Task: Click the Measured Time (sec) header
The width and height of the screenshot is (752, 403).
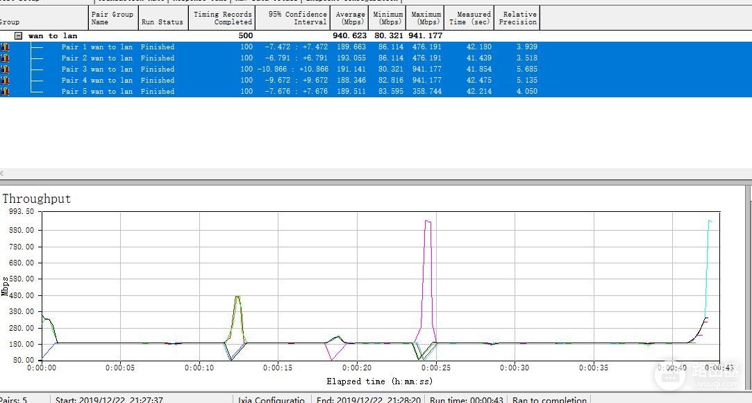Action: (x=469, y=18)
